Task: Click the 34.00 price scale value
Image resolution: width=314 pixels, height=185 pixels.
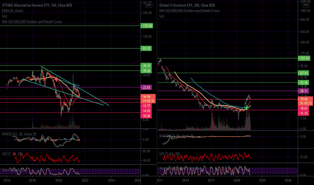Action: tap(146, 75)
